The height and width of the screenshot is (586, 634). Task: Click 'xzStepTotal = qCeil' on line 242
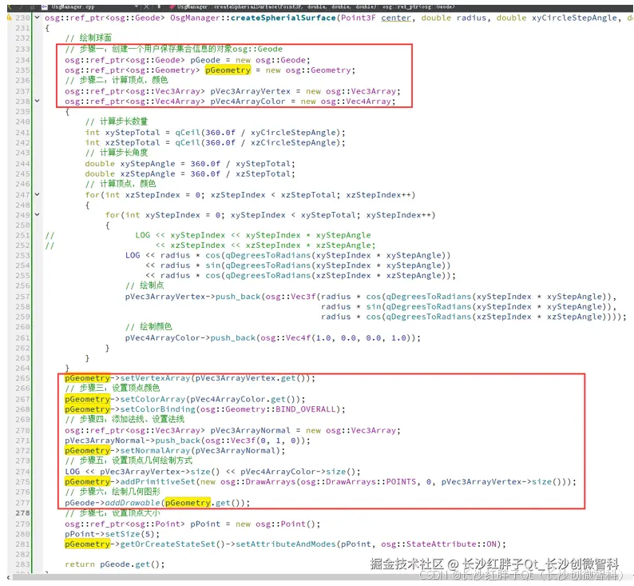tap(153, 142)
